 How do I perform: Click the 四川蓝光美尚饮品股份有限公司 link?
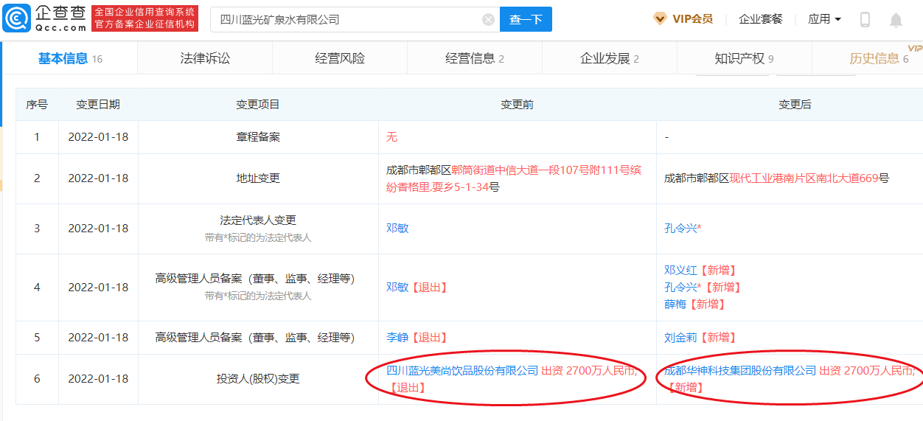tap(462, 371)
